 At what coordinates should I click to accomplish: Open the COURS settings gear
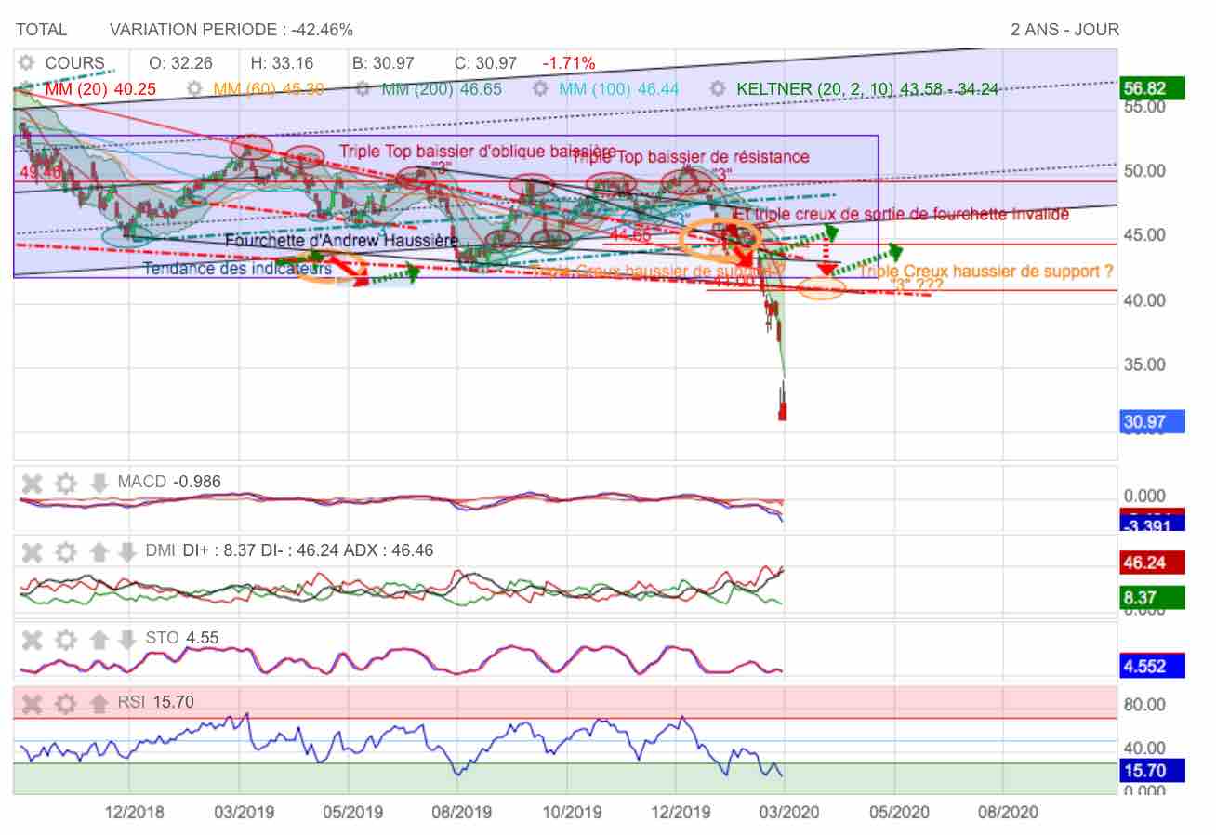[27, 63]
